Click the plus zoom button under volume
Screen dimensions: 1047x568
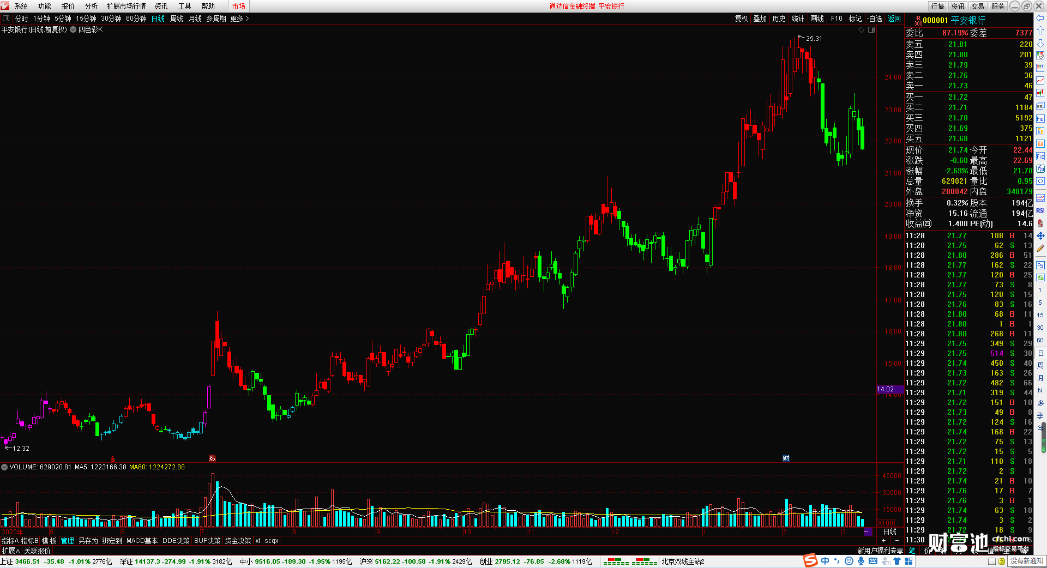pyautogui.click(x=884, y=541)
